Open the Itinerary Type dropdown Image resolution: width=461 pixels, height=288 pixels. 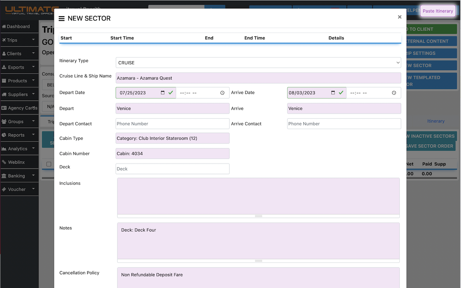point(258,63)
